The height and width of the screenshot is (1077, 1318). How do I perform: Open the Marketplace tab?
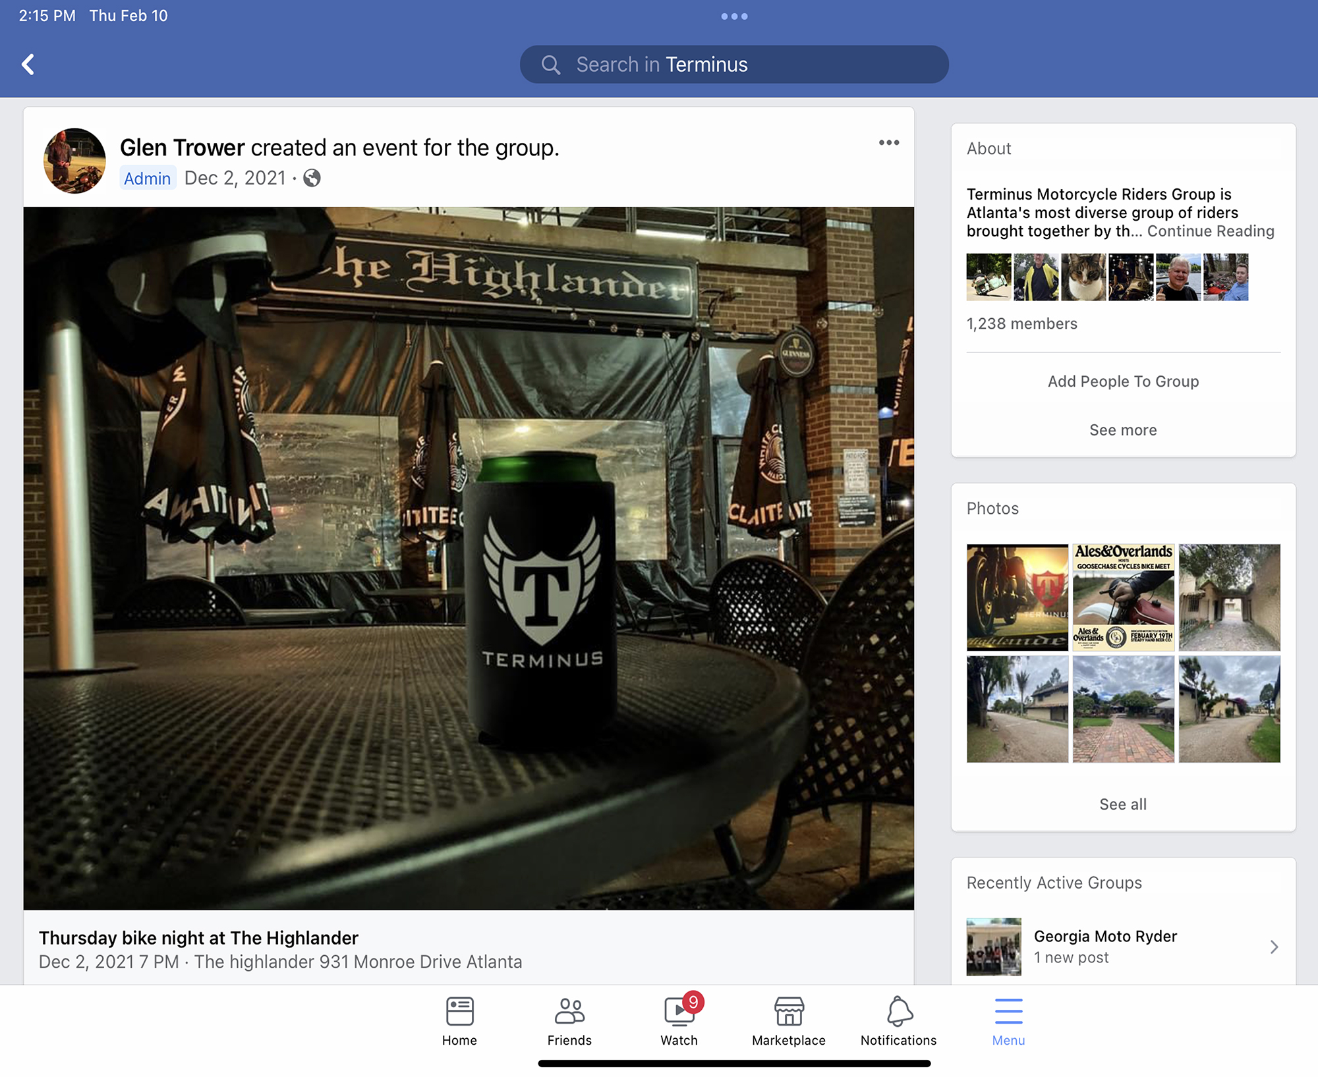tap(789, 1020)
